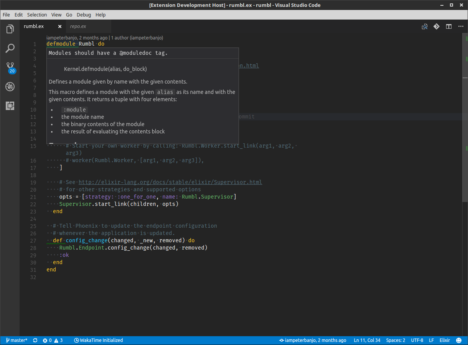Open the Go menu
This screenshot has width=468, height=345.
[69, 15]
